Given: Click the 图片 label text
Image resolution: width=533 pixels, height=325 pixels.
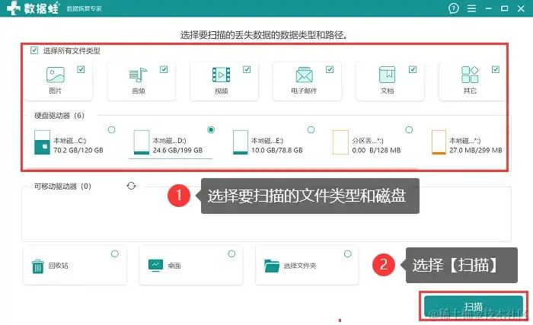Looking at the screenshot, I should (55, 91).
